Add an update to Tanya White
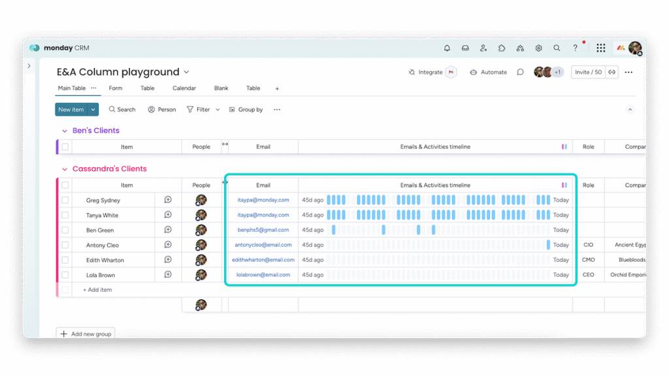 point(168,215)
